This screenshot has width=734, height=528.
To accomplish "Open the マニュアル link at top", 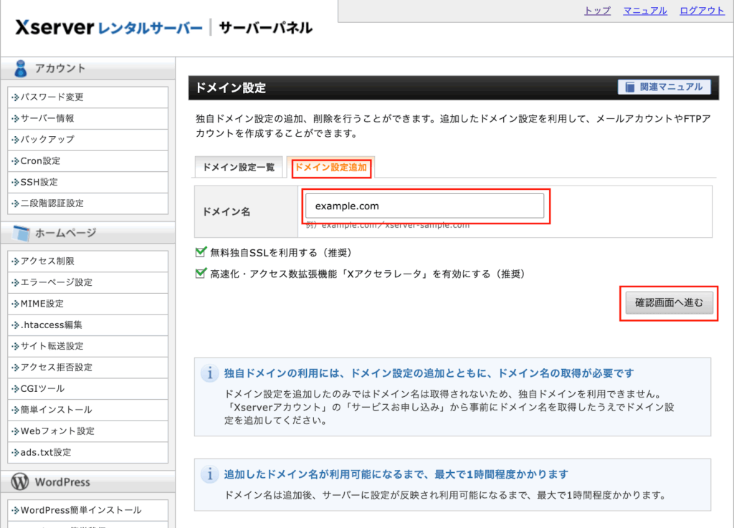I will point(645,10).
